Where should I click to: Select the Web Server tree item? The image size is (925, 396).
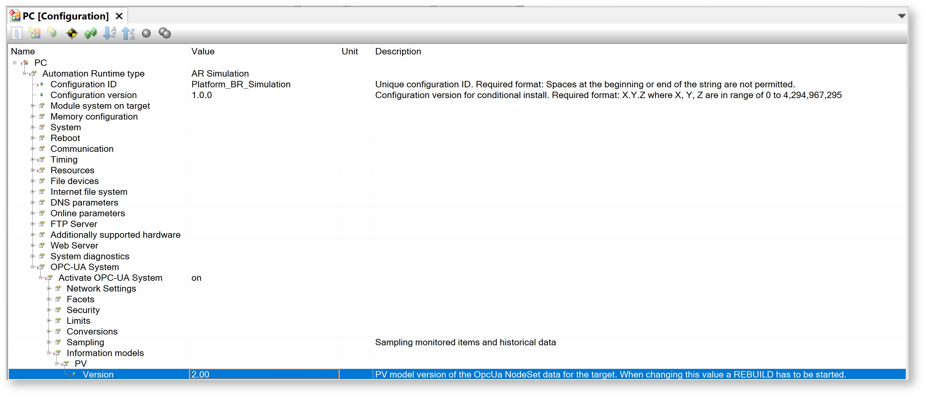74,246
